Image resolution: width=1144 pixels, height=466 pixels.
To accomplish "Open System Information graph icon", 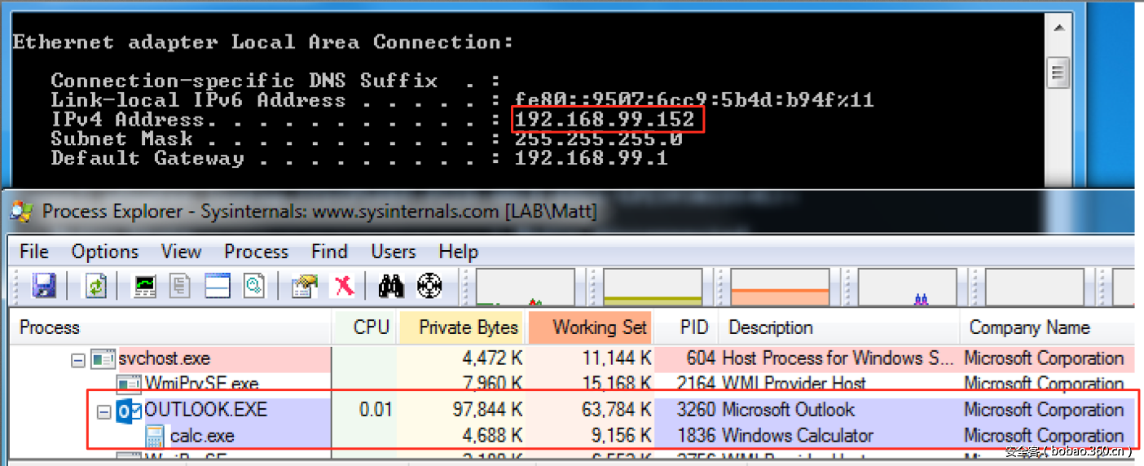I will 146,286.
